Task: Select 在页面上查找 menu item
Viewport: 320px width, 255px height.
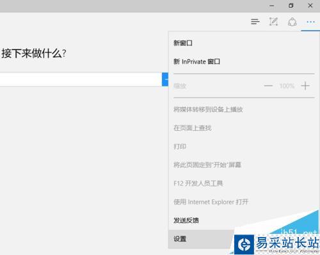Action: [193, 128]
